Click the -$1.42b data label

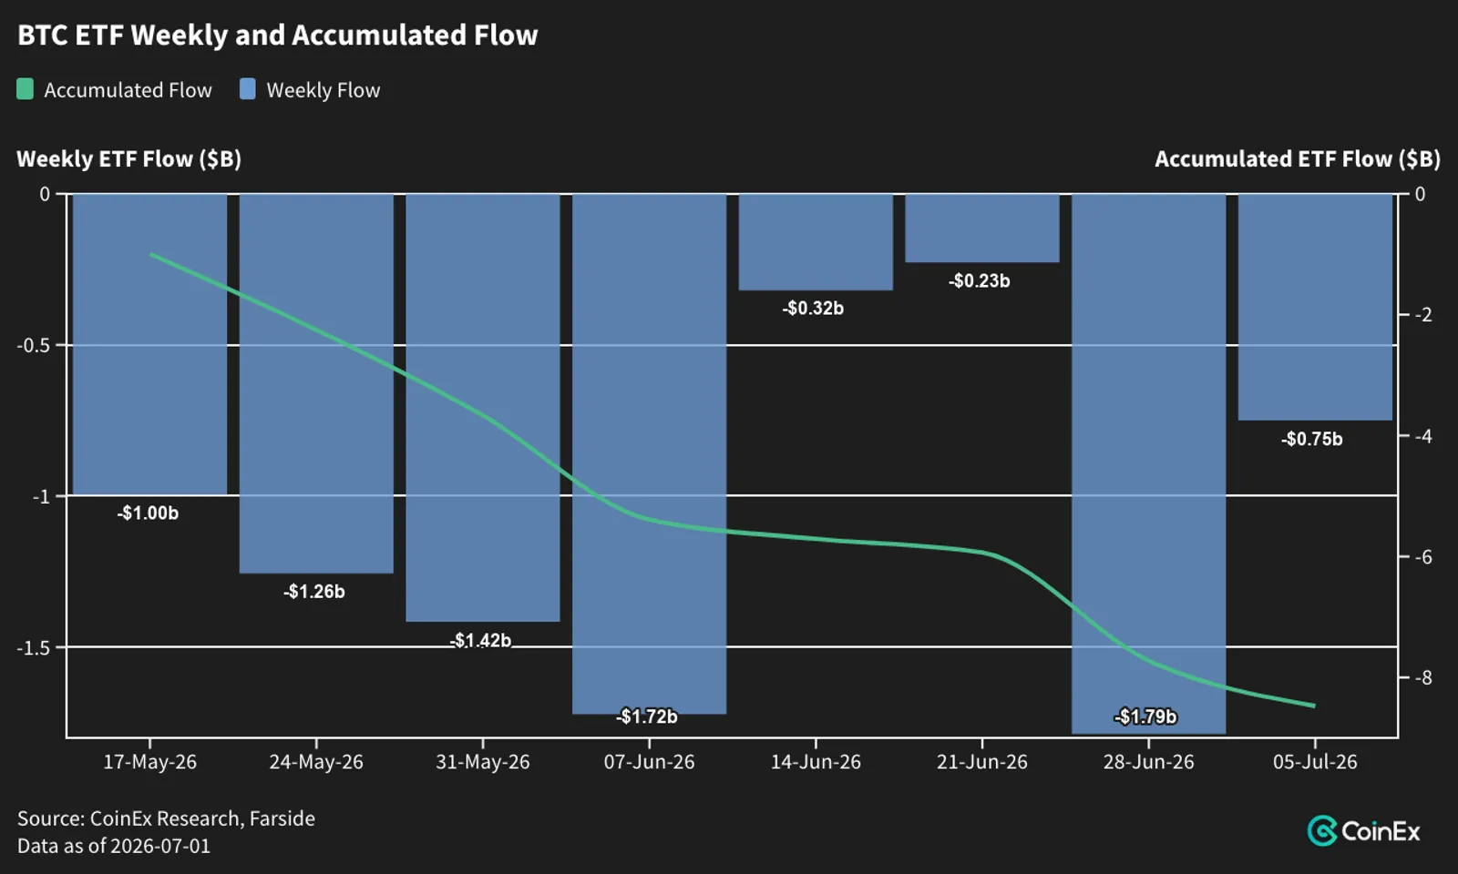coord(480,640)
